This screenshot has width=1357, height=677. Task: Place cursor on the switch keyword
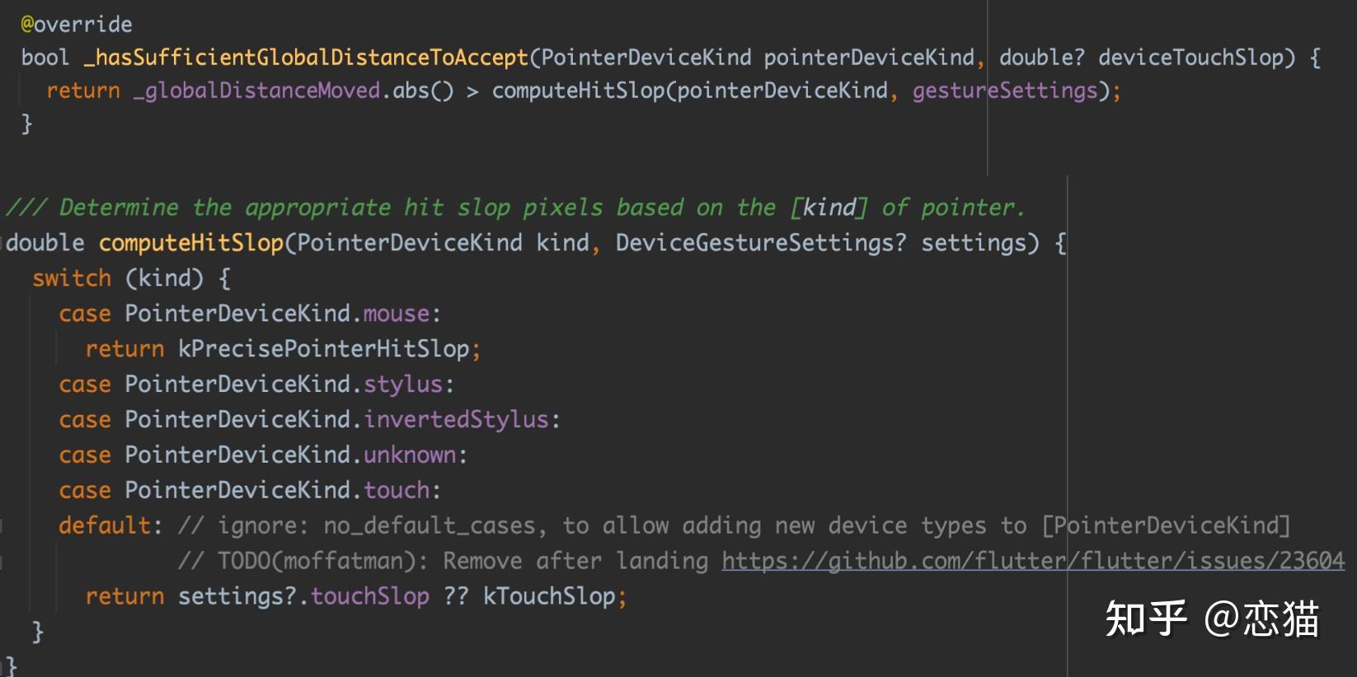tap(72, 278)
